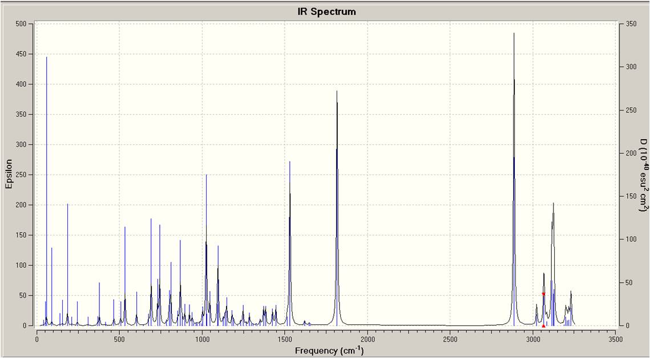Click the "500" tick on the Frequency axis
Image resolution: width=650 pixels, height=358 pixels.
(119, 340)
